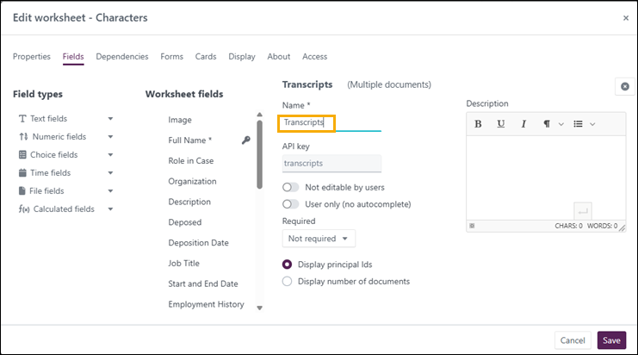
Task: Toggle User only (no autocomplete) switch
Action: pos(290,204)
